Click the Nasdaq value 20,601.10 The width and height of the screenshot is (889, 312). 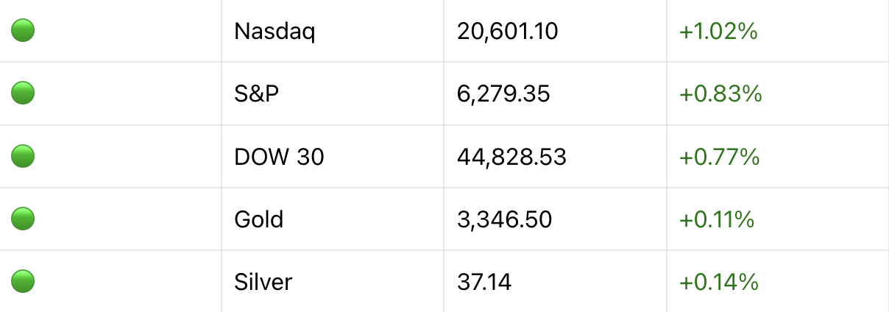point(507,32)
